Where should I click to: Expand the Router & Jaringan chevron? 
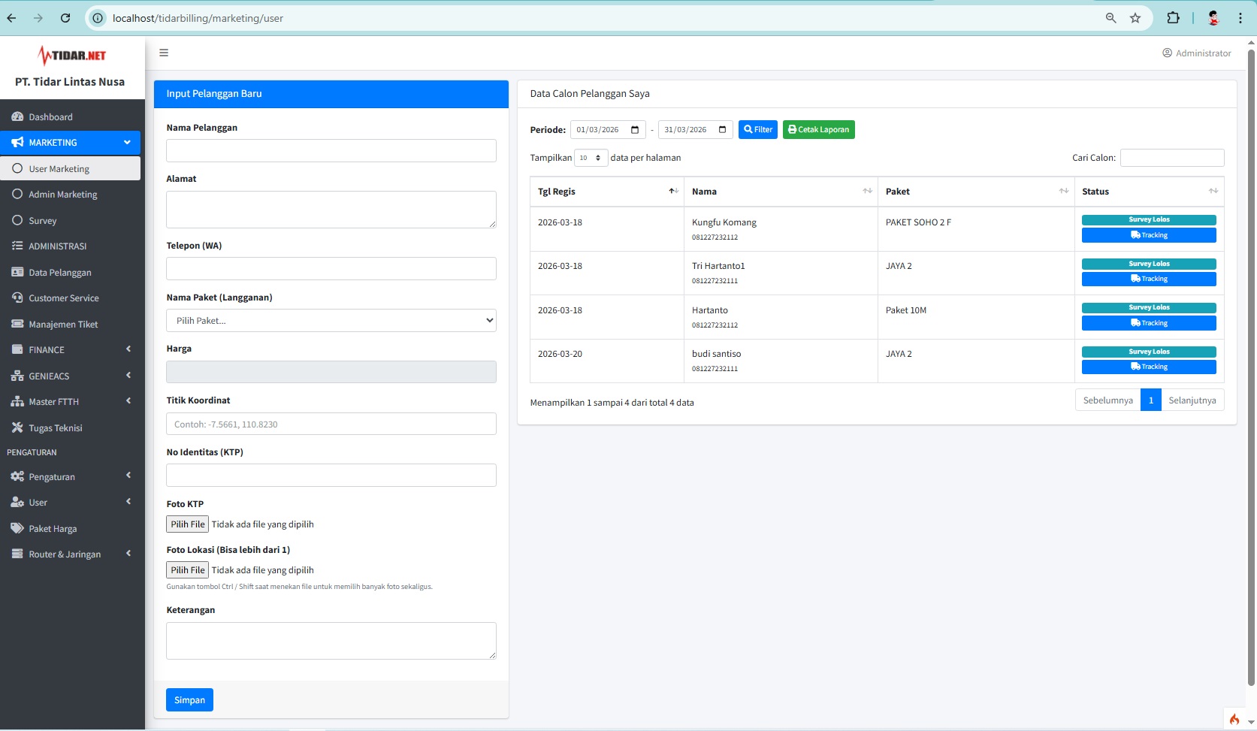pyautogui.click(x=128, y=554)
